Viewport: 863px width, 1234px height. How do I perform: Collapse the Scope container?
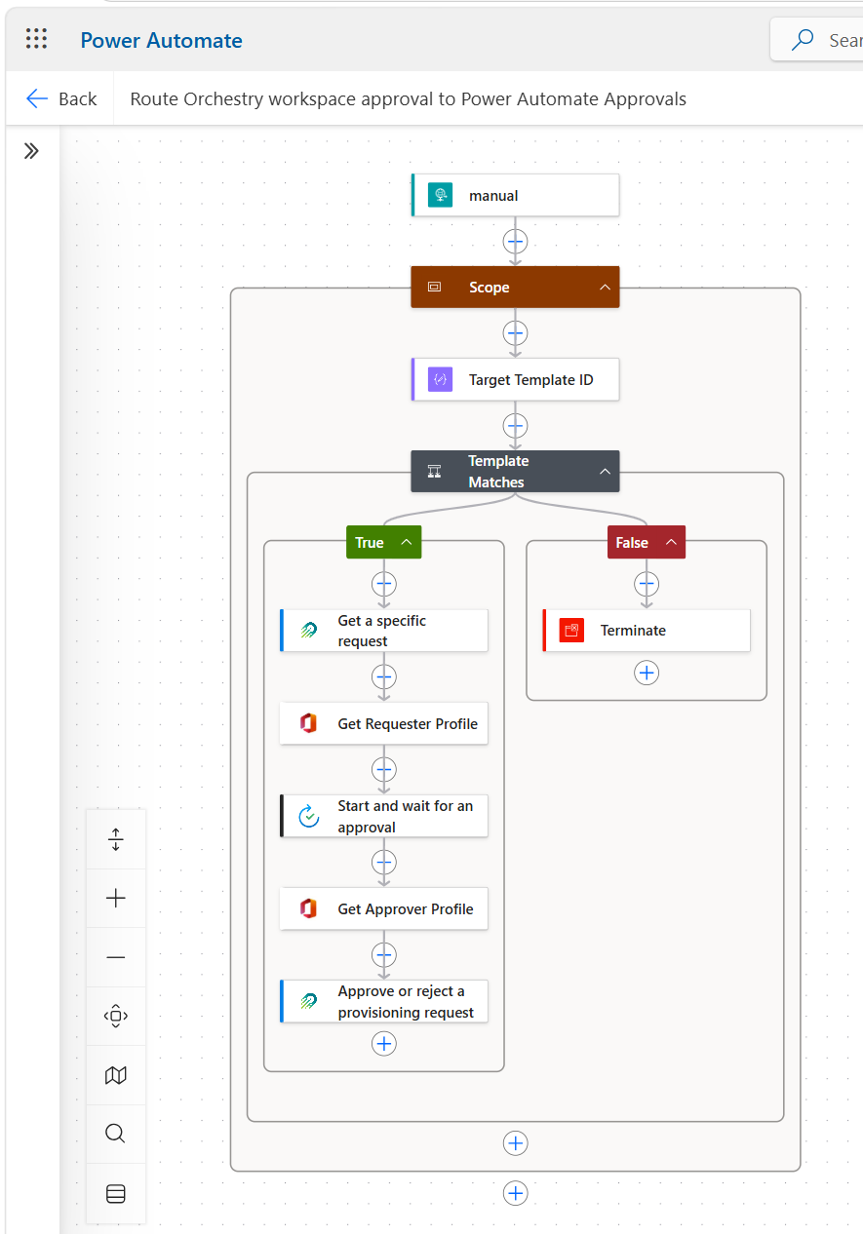605,288
